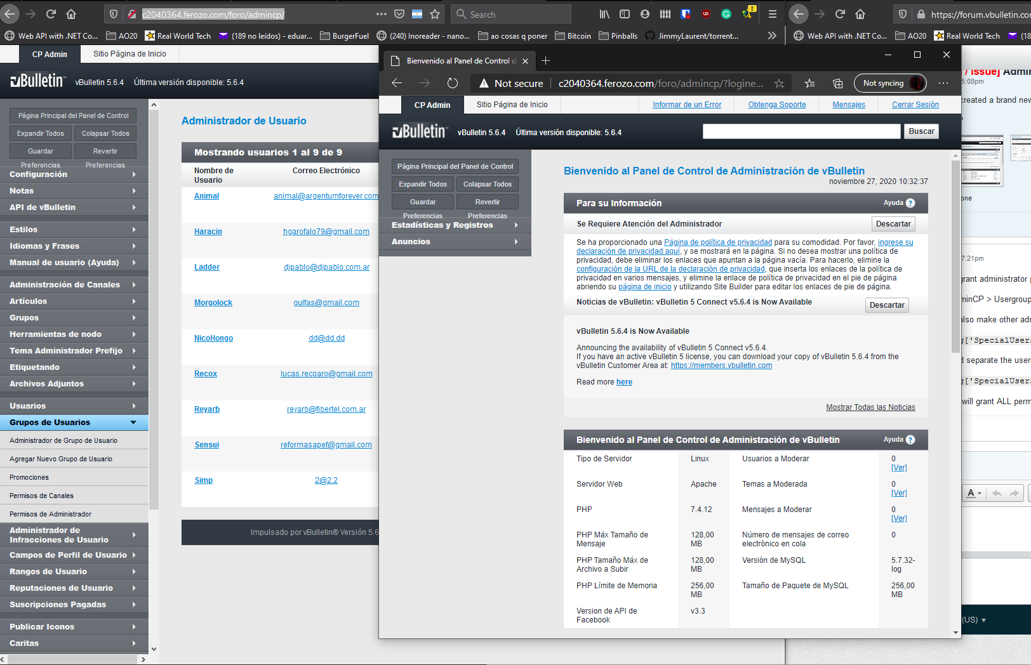The image size is (1031, 665).
Task: Expand the Anuncios section in the Edge window
Action: 455,242
